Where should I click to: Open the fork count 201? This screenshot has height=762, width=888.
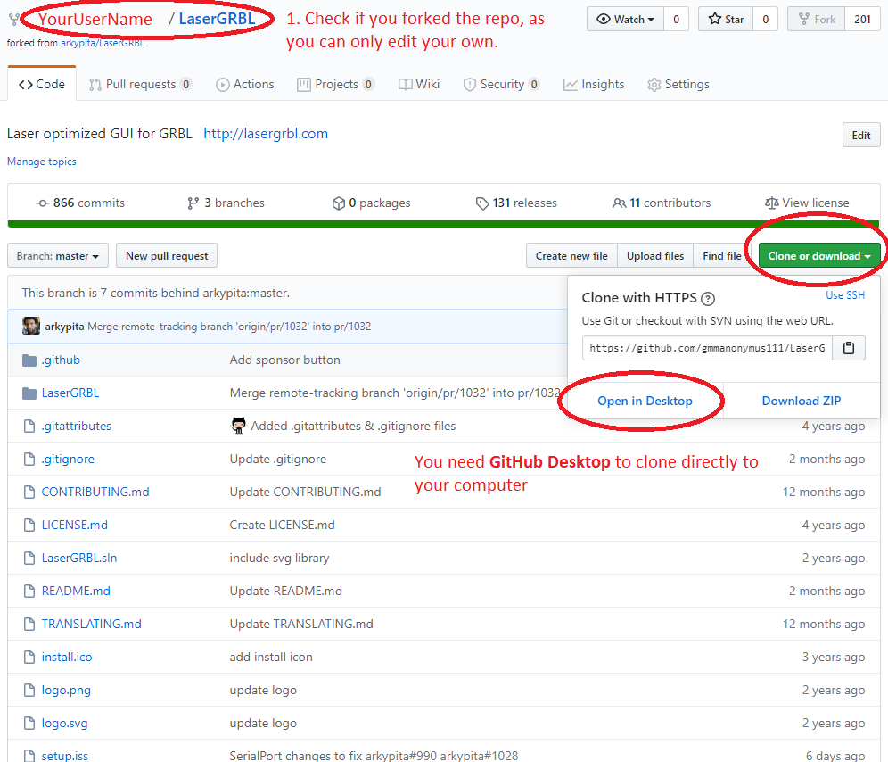pos(862,20)
